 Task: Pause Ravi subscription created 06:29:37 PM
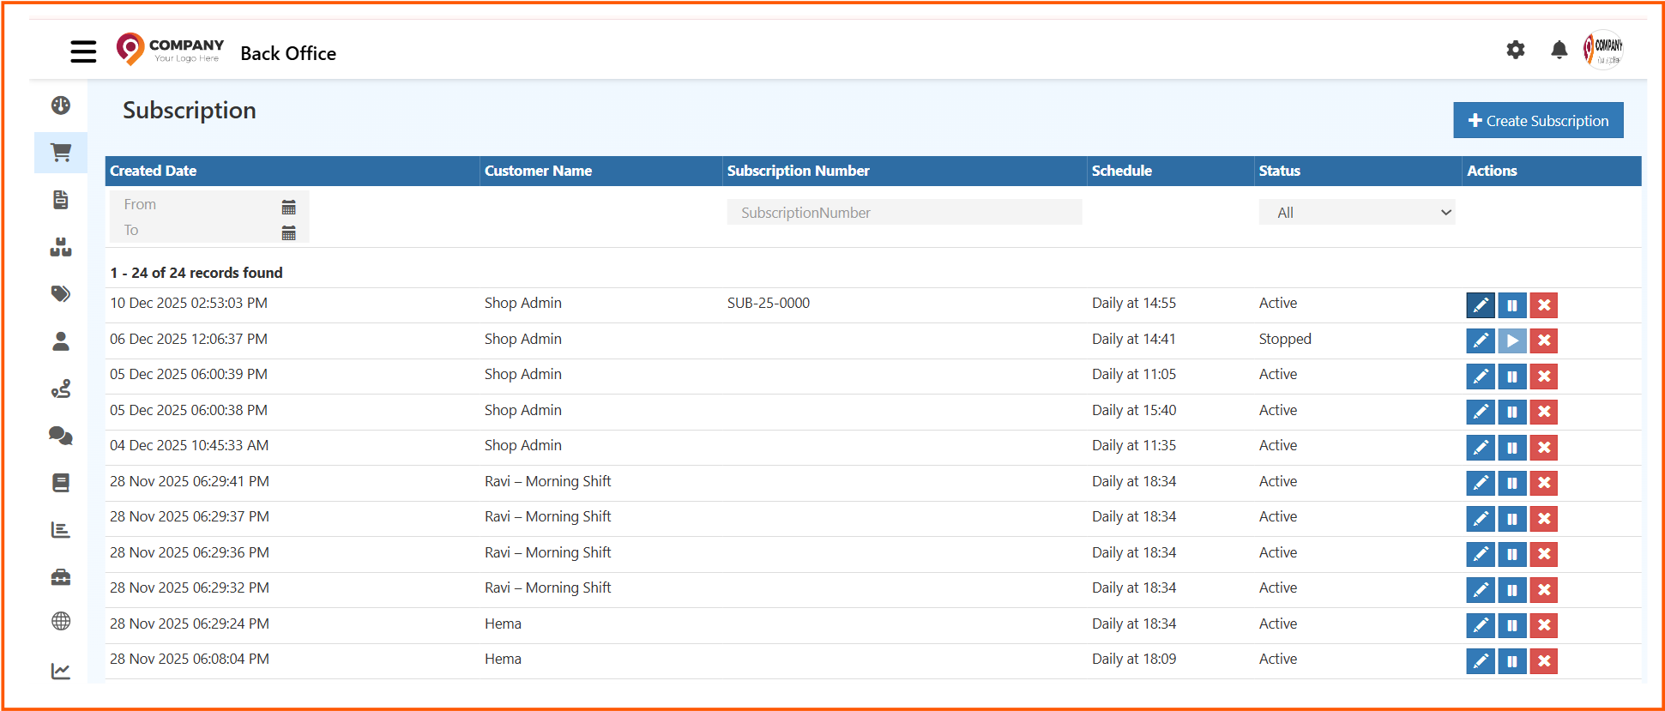coord(1512,519)
